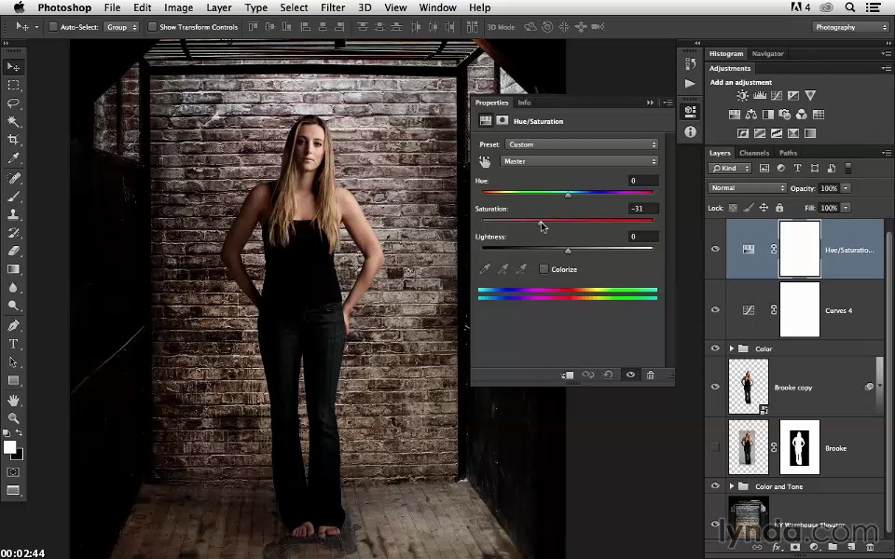Click the on-image adjustment hand tool

(485, 162)
